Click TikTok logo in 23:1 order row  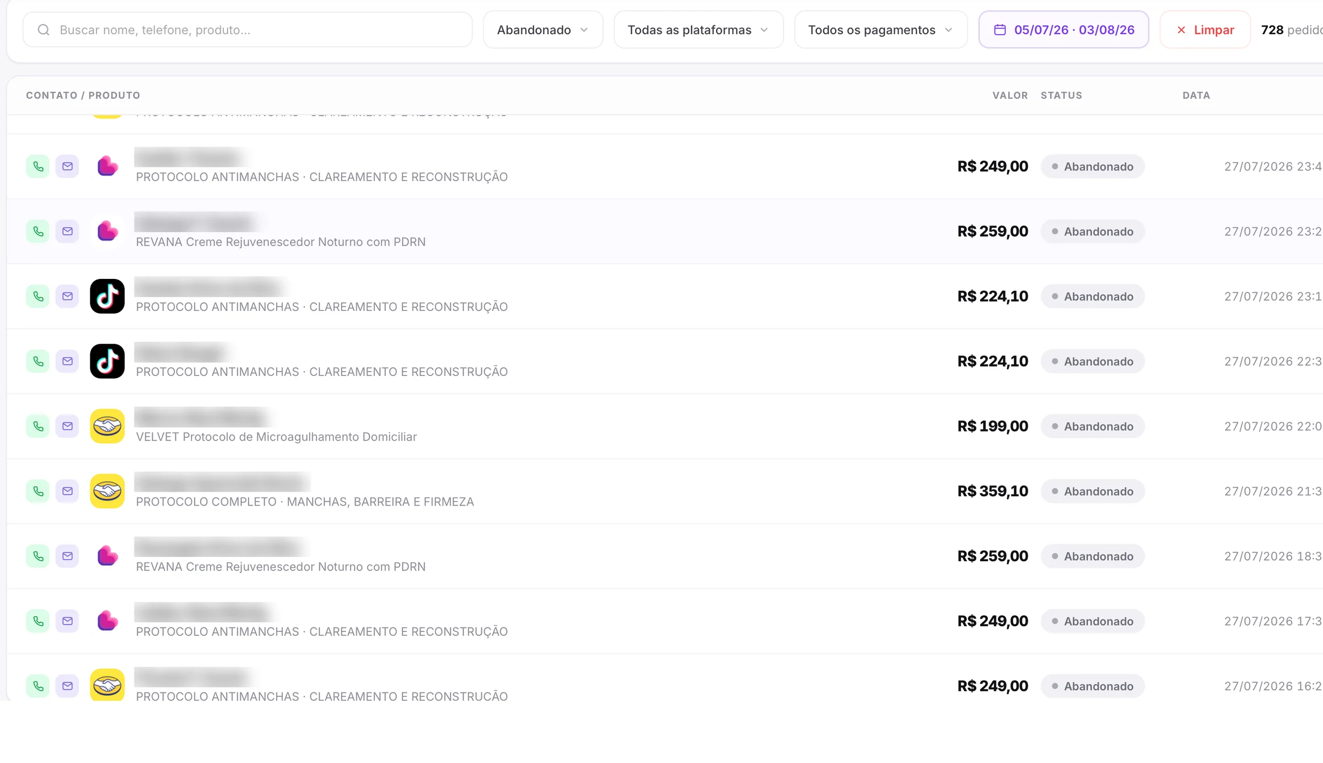click(107, 297)
